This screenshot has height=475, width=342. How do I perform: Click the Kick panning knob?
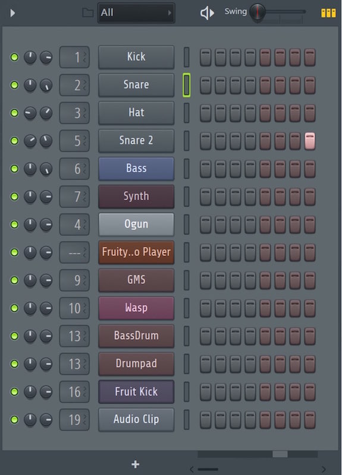pyautogui.click(x=30, y=57)
